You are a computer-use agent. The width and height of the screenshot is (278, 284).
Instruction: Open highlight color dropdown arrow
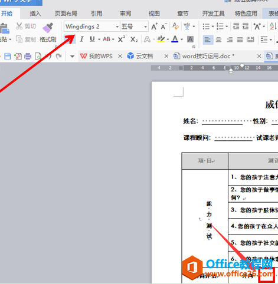(168, 39)
